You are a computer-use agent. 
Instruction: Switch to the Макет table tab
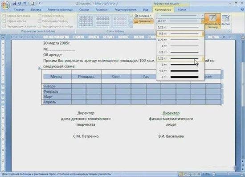point(182,9)
